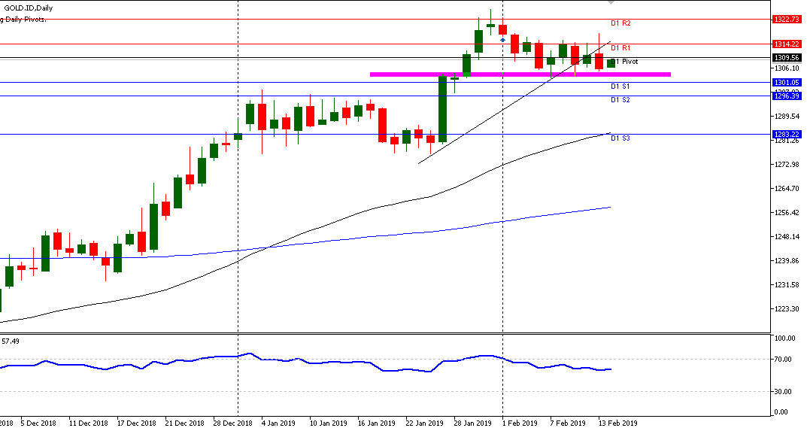Click the blue 1301.05 price tag
This screenshot has width=807, height=431.
click(x=786, y=82)
